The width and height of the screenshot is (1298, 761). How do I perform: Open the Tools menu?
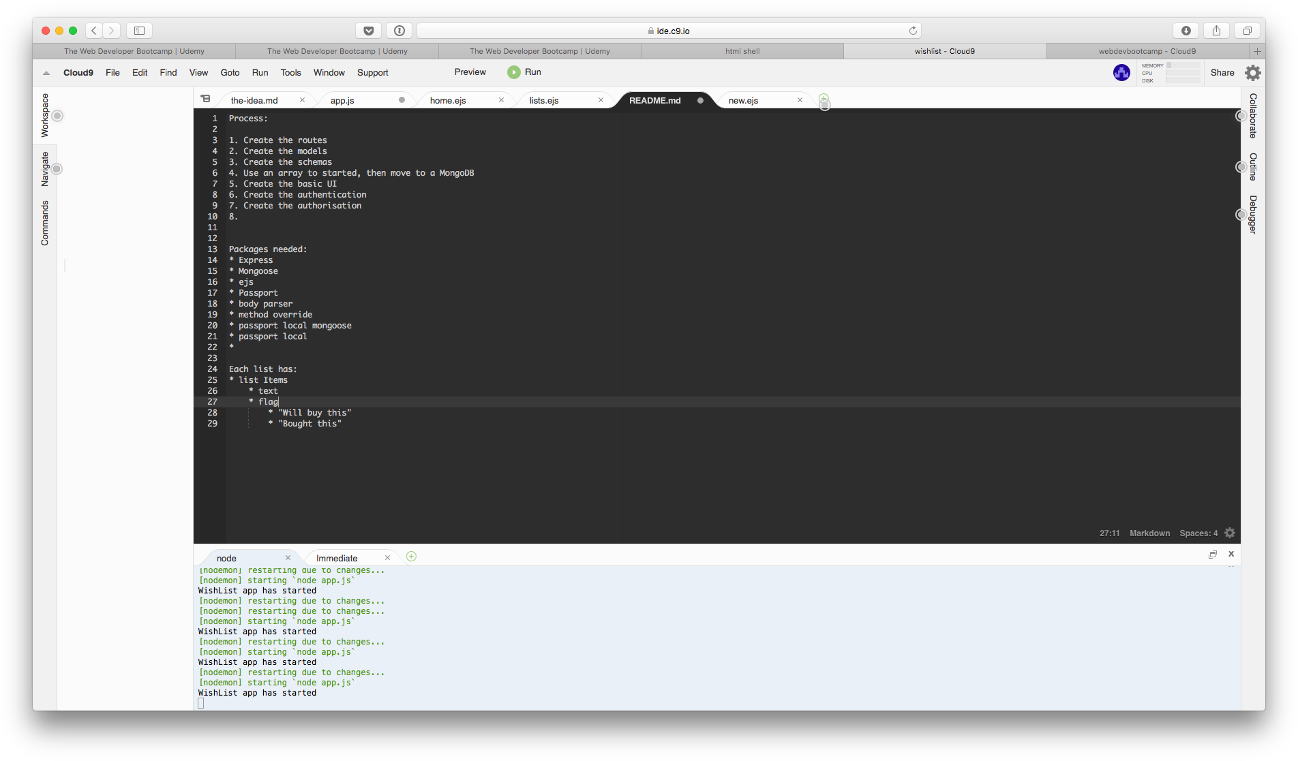[290, 73]
